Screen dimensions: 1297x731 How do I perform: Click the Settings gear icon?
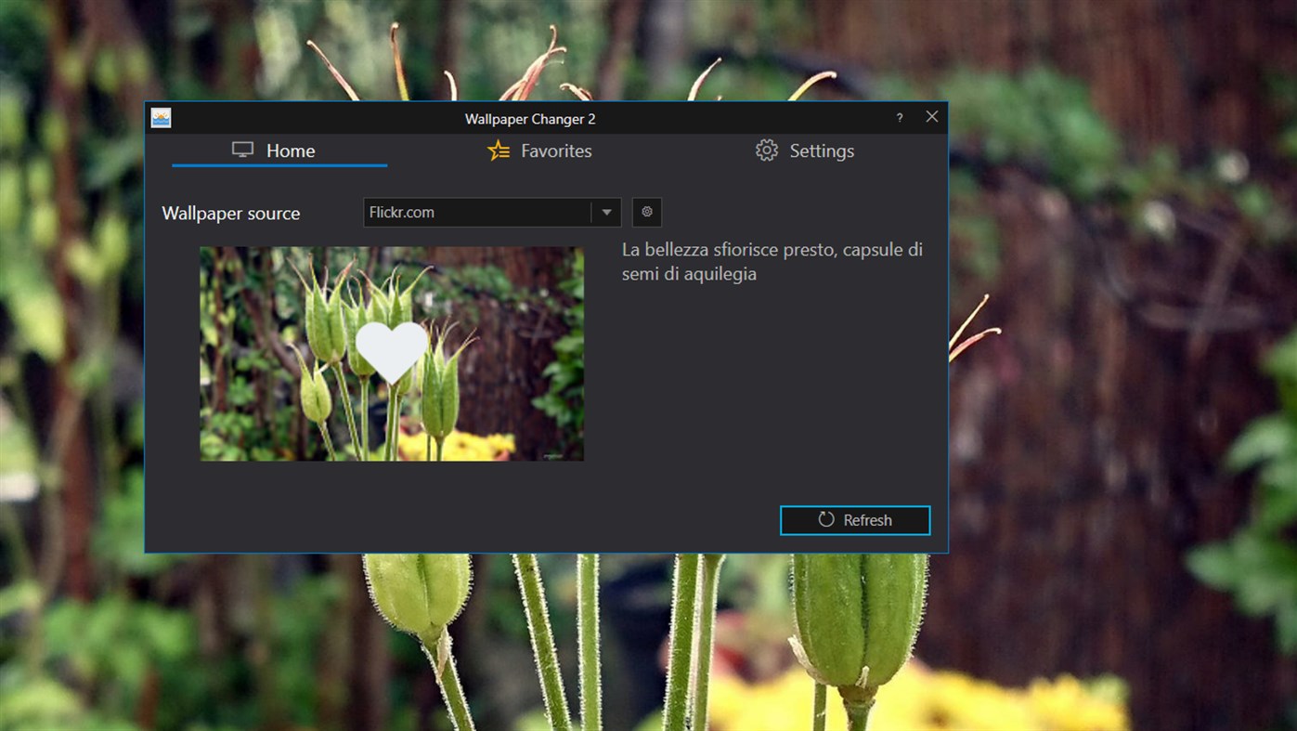(x=767, y=150)
